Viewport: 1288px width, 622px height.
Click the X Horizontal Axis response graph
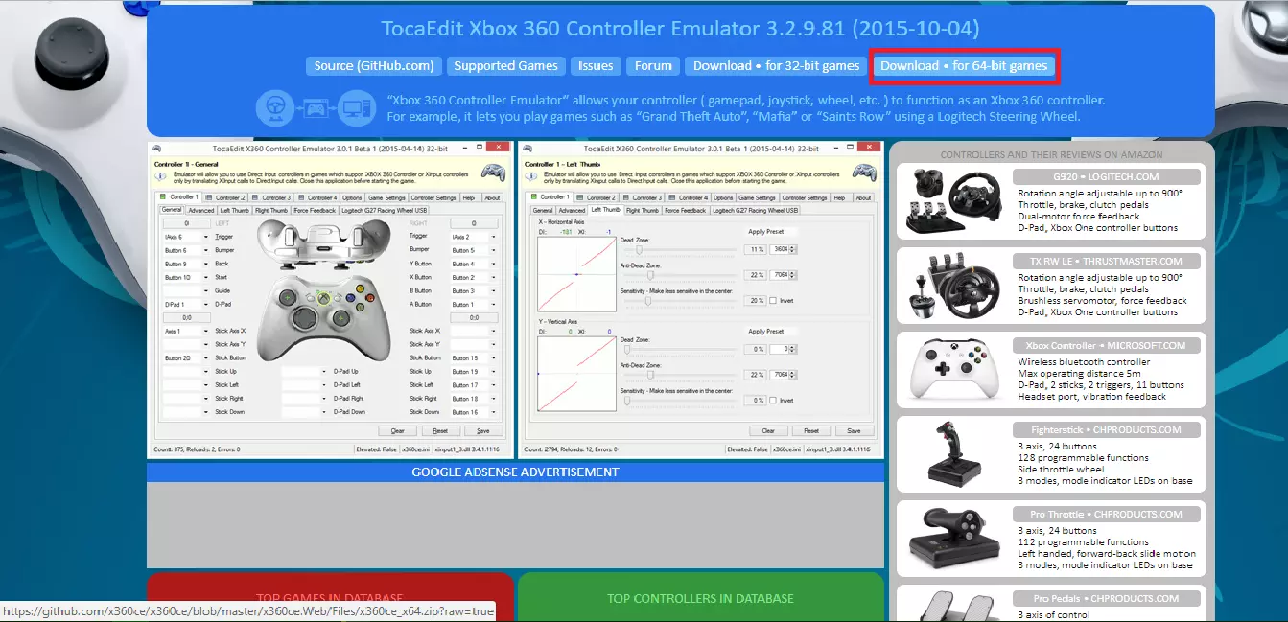point(578,274)
